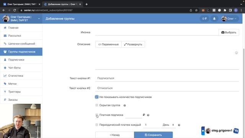Bookmark this page with star
This screenshot has height=138, width=245.
tap(196, 10)
